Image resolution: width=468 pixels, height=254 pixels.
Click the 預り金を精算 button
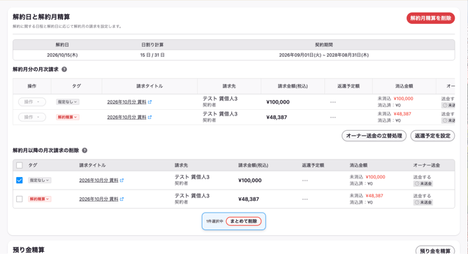(x=435, y=251)
